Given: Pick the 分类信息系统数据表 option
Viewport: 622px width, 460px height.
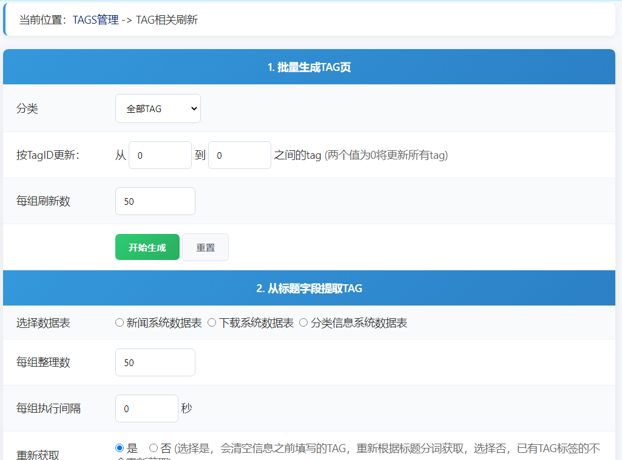Looking at the screenshot, I should [x=303, y=322].
